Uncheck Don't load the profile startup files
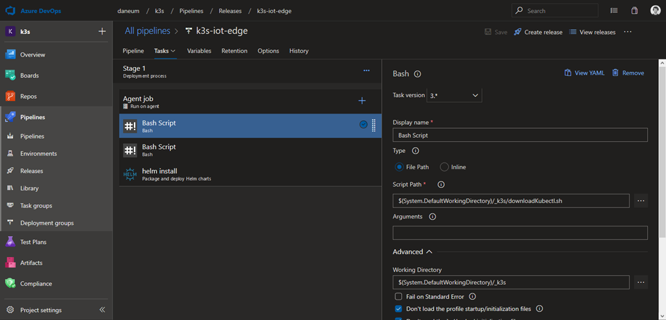Image resolution: width=666 pixels, height=320 pixels. [x=399, y=309]
